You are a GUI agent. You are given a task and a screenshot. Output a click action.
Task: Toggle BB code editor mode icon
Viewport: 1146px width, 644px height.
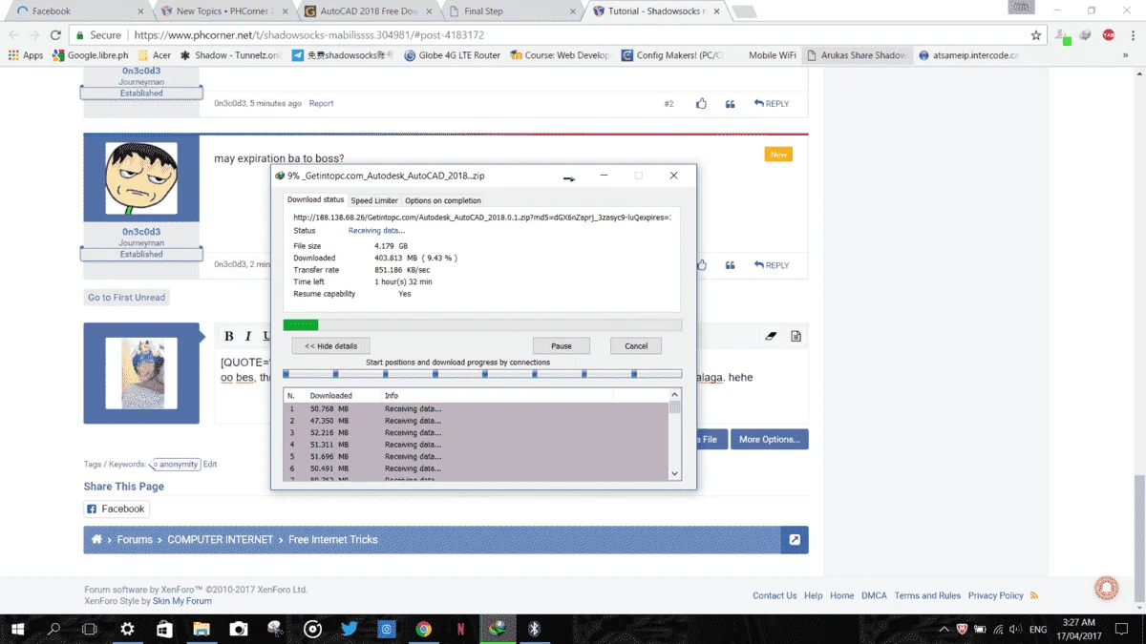pyautogui.click(x=796, y=336)
